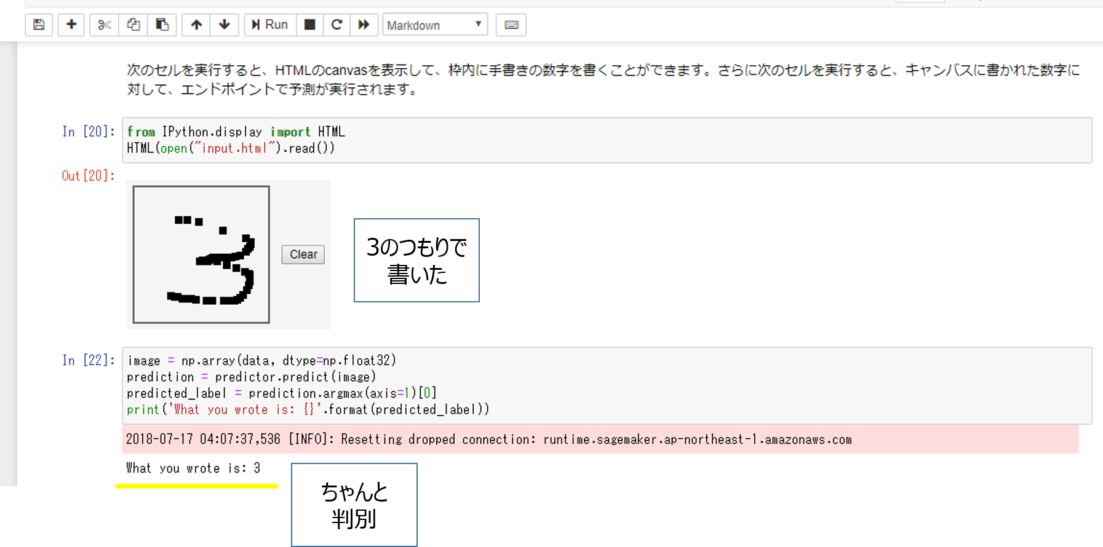
Task: Click the 'What you wrote is: 3' output
Action: [x=193, y=468]
